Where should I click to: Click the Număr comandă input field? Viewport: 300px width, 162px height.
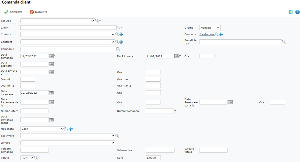(x=160, y=111)
